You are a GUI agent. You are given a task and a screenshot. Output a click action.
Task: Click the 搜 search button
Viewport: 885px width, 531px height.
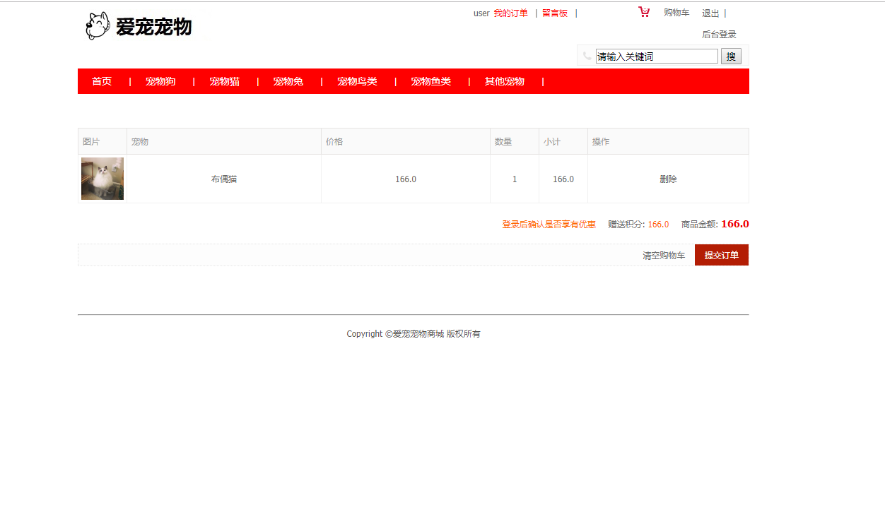click(730, 56)
